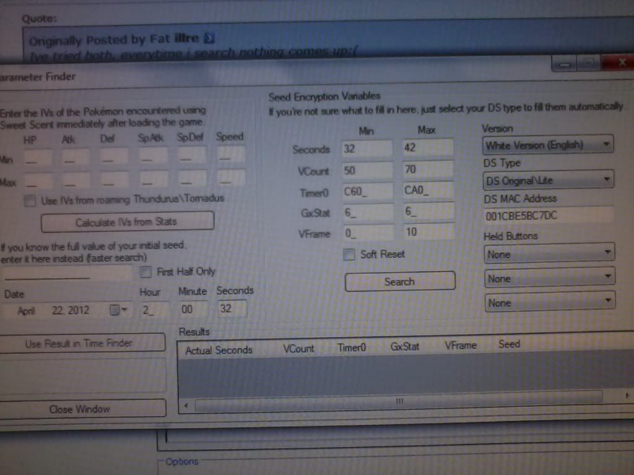The image size is (634, 475).
Task: Open the first Held Buttons dropdown
Action: click(549, 254)
